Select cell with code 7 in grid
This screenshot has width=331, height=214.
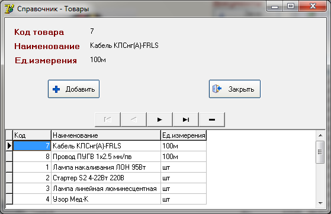point(32,146)
